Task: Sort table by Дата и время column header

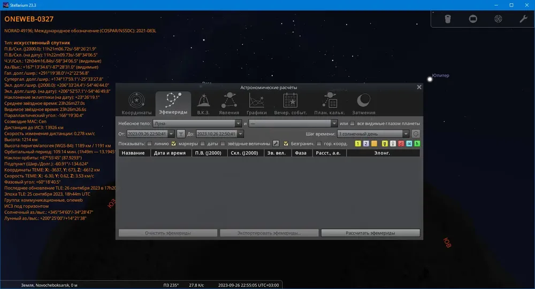Action: 170,153
